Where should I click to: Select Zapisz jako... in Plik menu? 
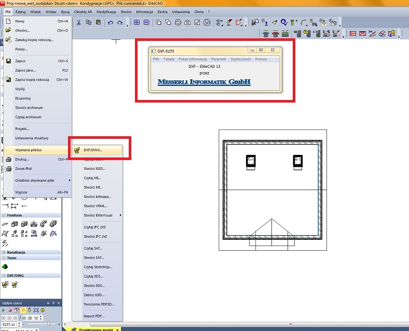point(37,70)
